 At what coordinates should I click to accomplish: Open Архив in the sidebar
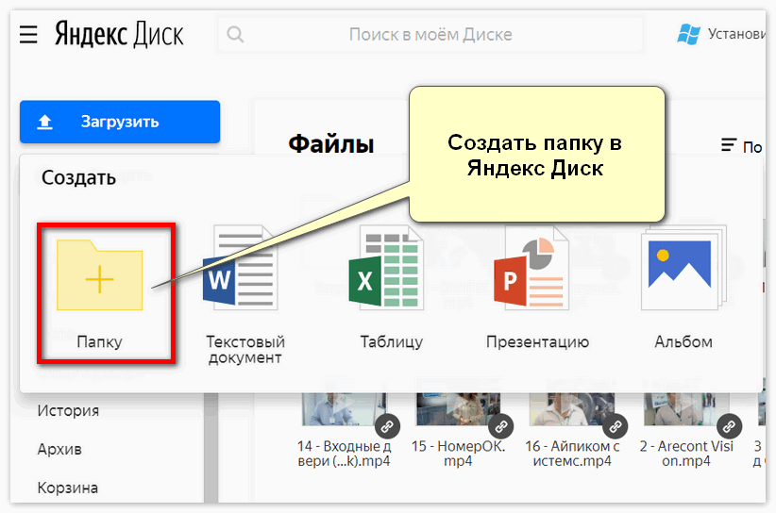point(59,450)
